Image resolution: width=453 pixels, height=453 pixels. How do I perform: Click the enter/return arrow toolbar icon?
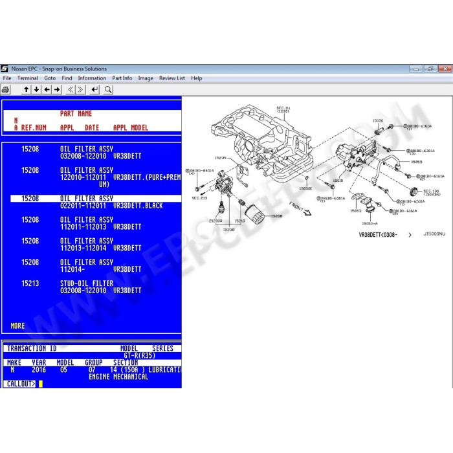(94, 89)
